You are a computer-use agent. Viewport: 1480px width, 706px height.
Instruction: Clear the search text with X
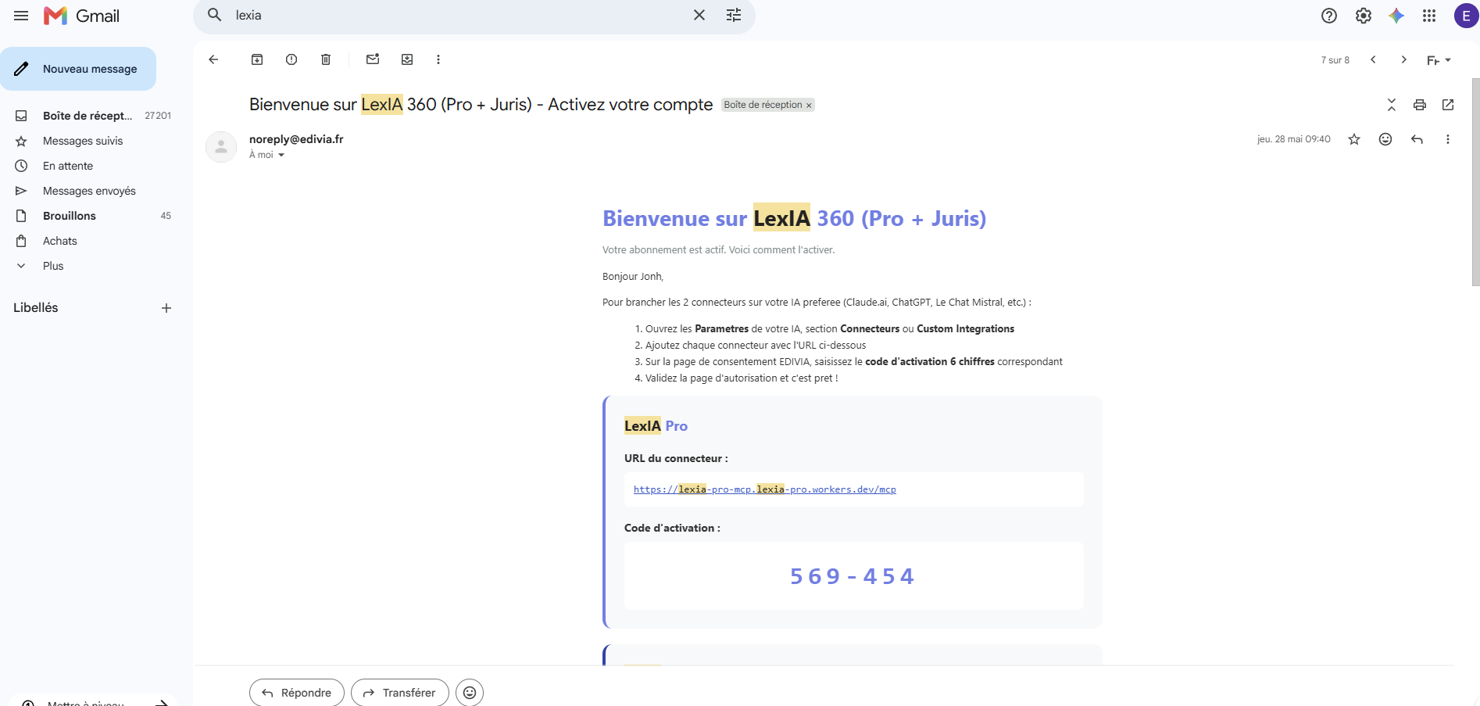pyautogui.click(x=699, y=15)
